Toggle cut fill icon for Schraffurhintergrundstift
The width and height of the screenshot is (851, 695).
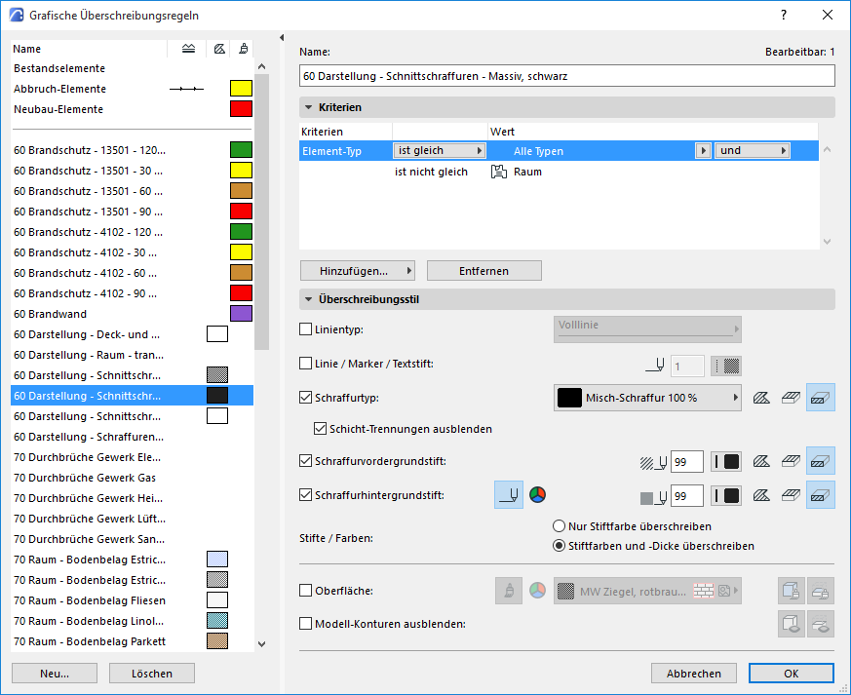820,495
